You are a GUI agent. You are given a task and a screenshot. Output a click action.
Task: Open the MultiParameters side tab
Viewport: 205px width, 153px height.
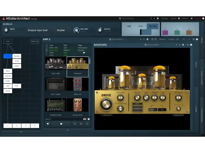[x=202, y=115]
